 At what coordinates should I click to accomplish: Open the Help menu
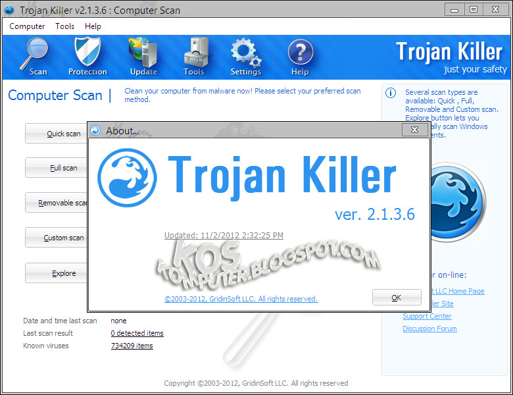click(93, 26)
